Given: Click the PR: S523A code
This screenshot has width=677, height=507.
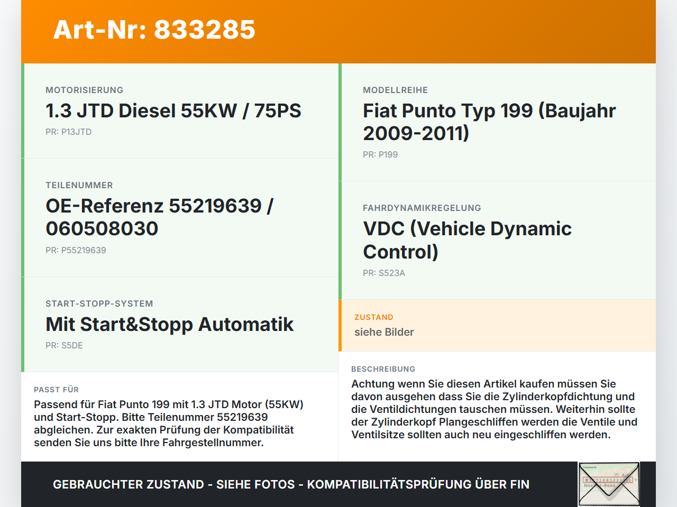Looking at the screenshot, I should click(384, 273).
